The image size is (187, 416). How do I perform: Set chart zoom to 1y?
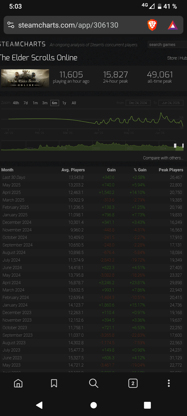pyautogui.click(x=64, y=103)
